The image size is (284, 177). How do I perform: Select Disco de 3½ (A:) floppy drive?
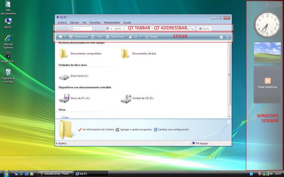(75, 98)
